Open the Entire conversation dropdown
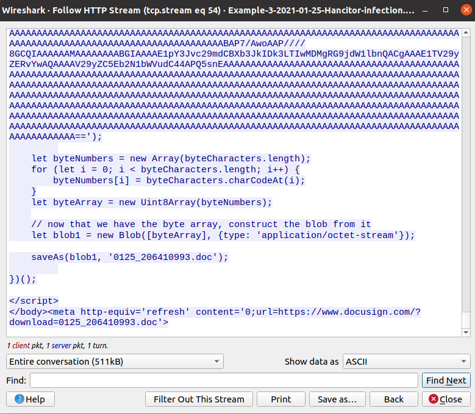Viewport: 475px width, 414px height. (115, 362)
